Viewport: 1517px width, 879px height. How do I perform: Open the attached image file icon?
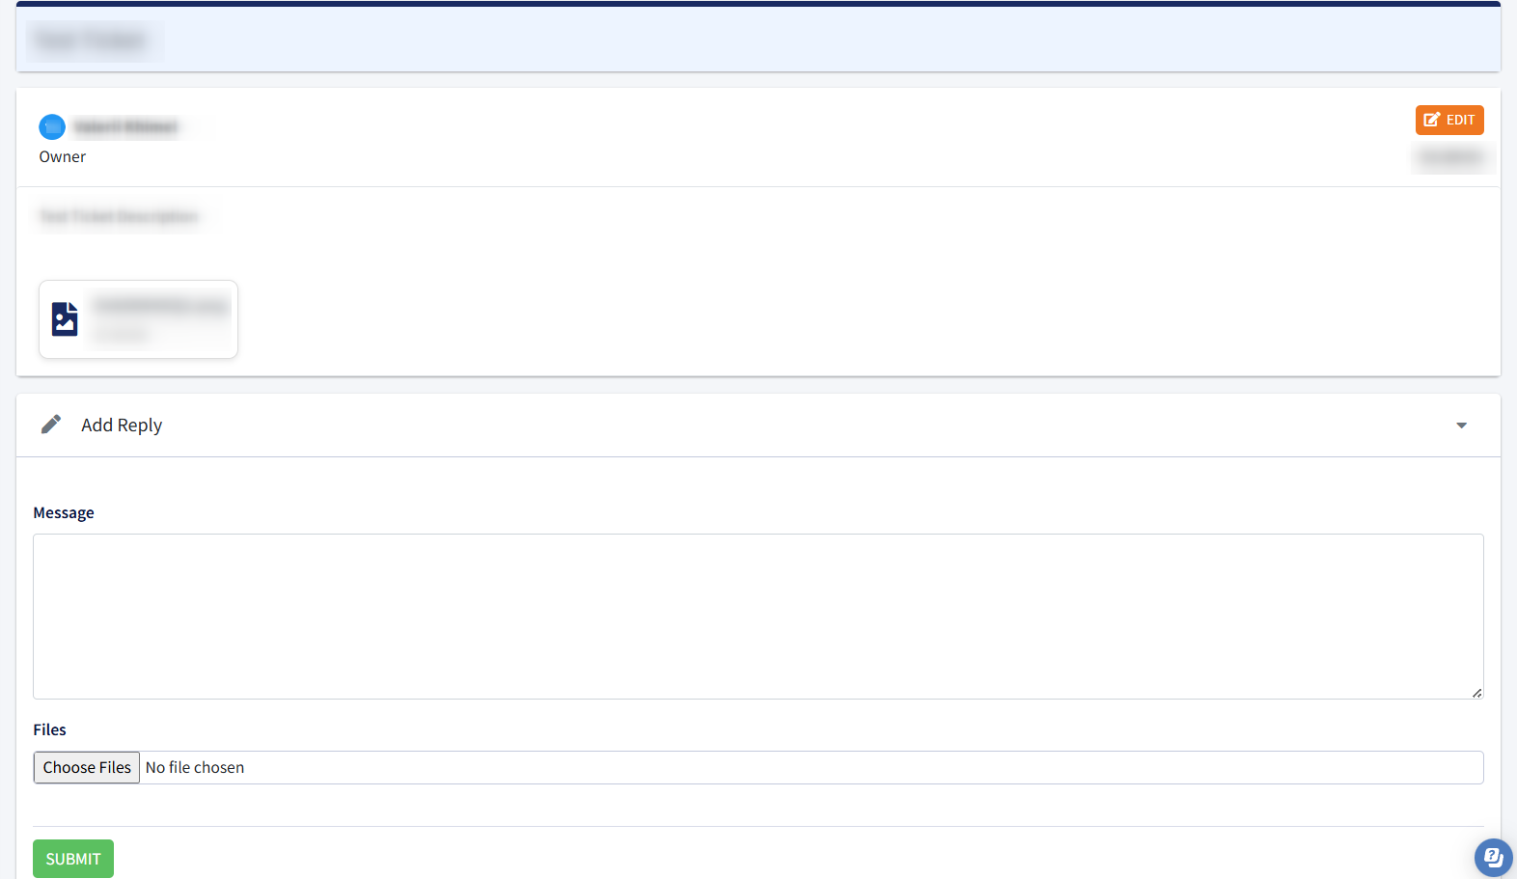[65, 318]
